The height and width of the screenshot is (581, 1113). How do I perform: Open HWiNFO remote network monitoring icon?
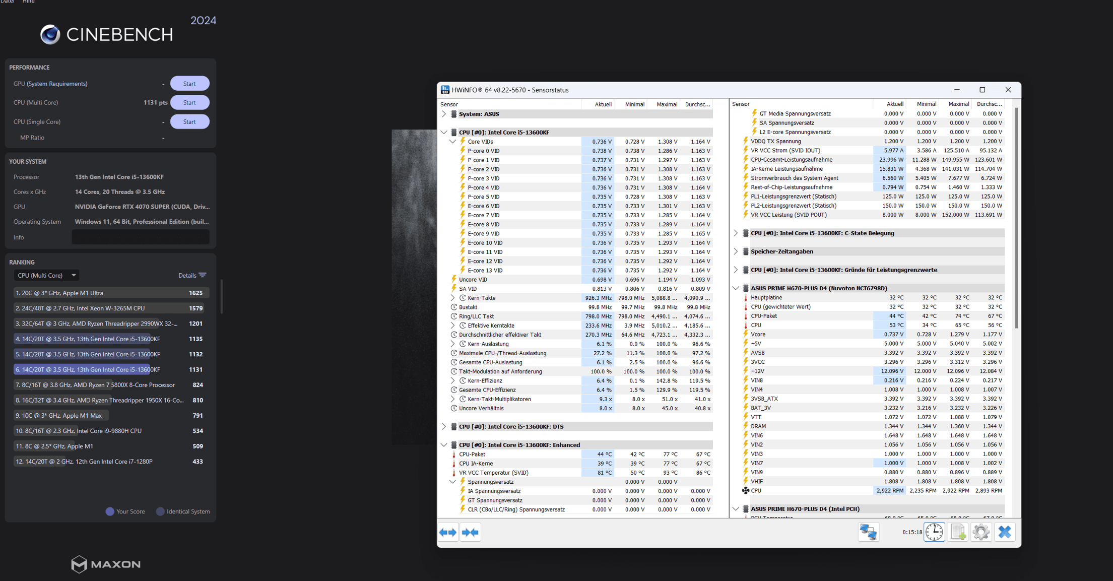(868, 532)
